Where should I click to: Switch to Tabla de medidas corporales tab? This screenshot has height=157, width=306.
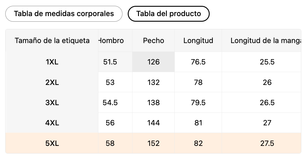coord(64,14)
